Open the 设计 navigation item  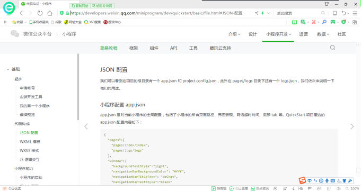252,34
